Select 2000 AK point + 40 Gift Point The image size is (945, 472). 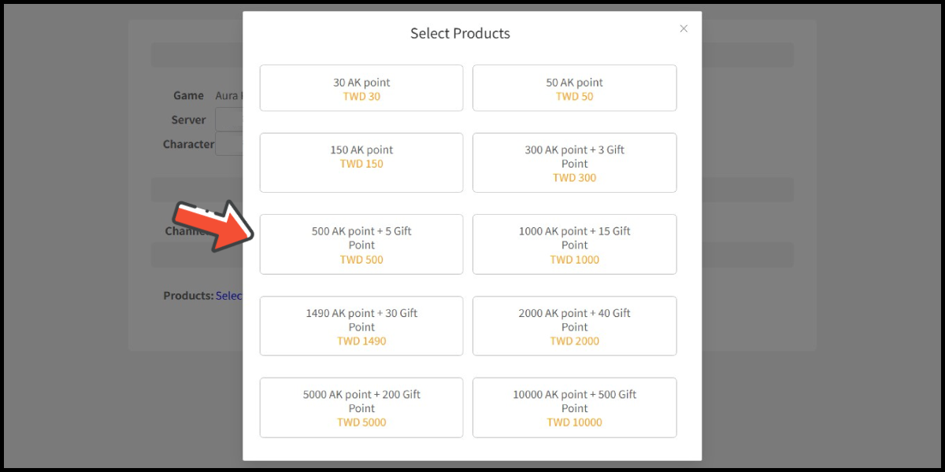(x=574, y=326)
